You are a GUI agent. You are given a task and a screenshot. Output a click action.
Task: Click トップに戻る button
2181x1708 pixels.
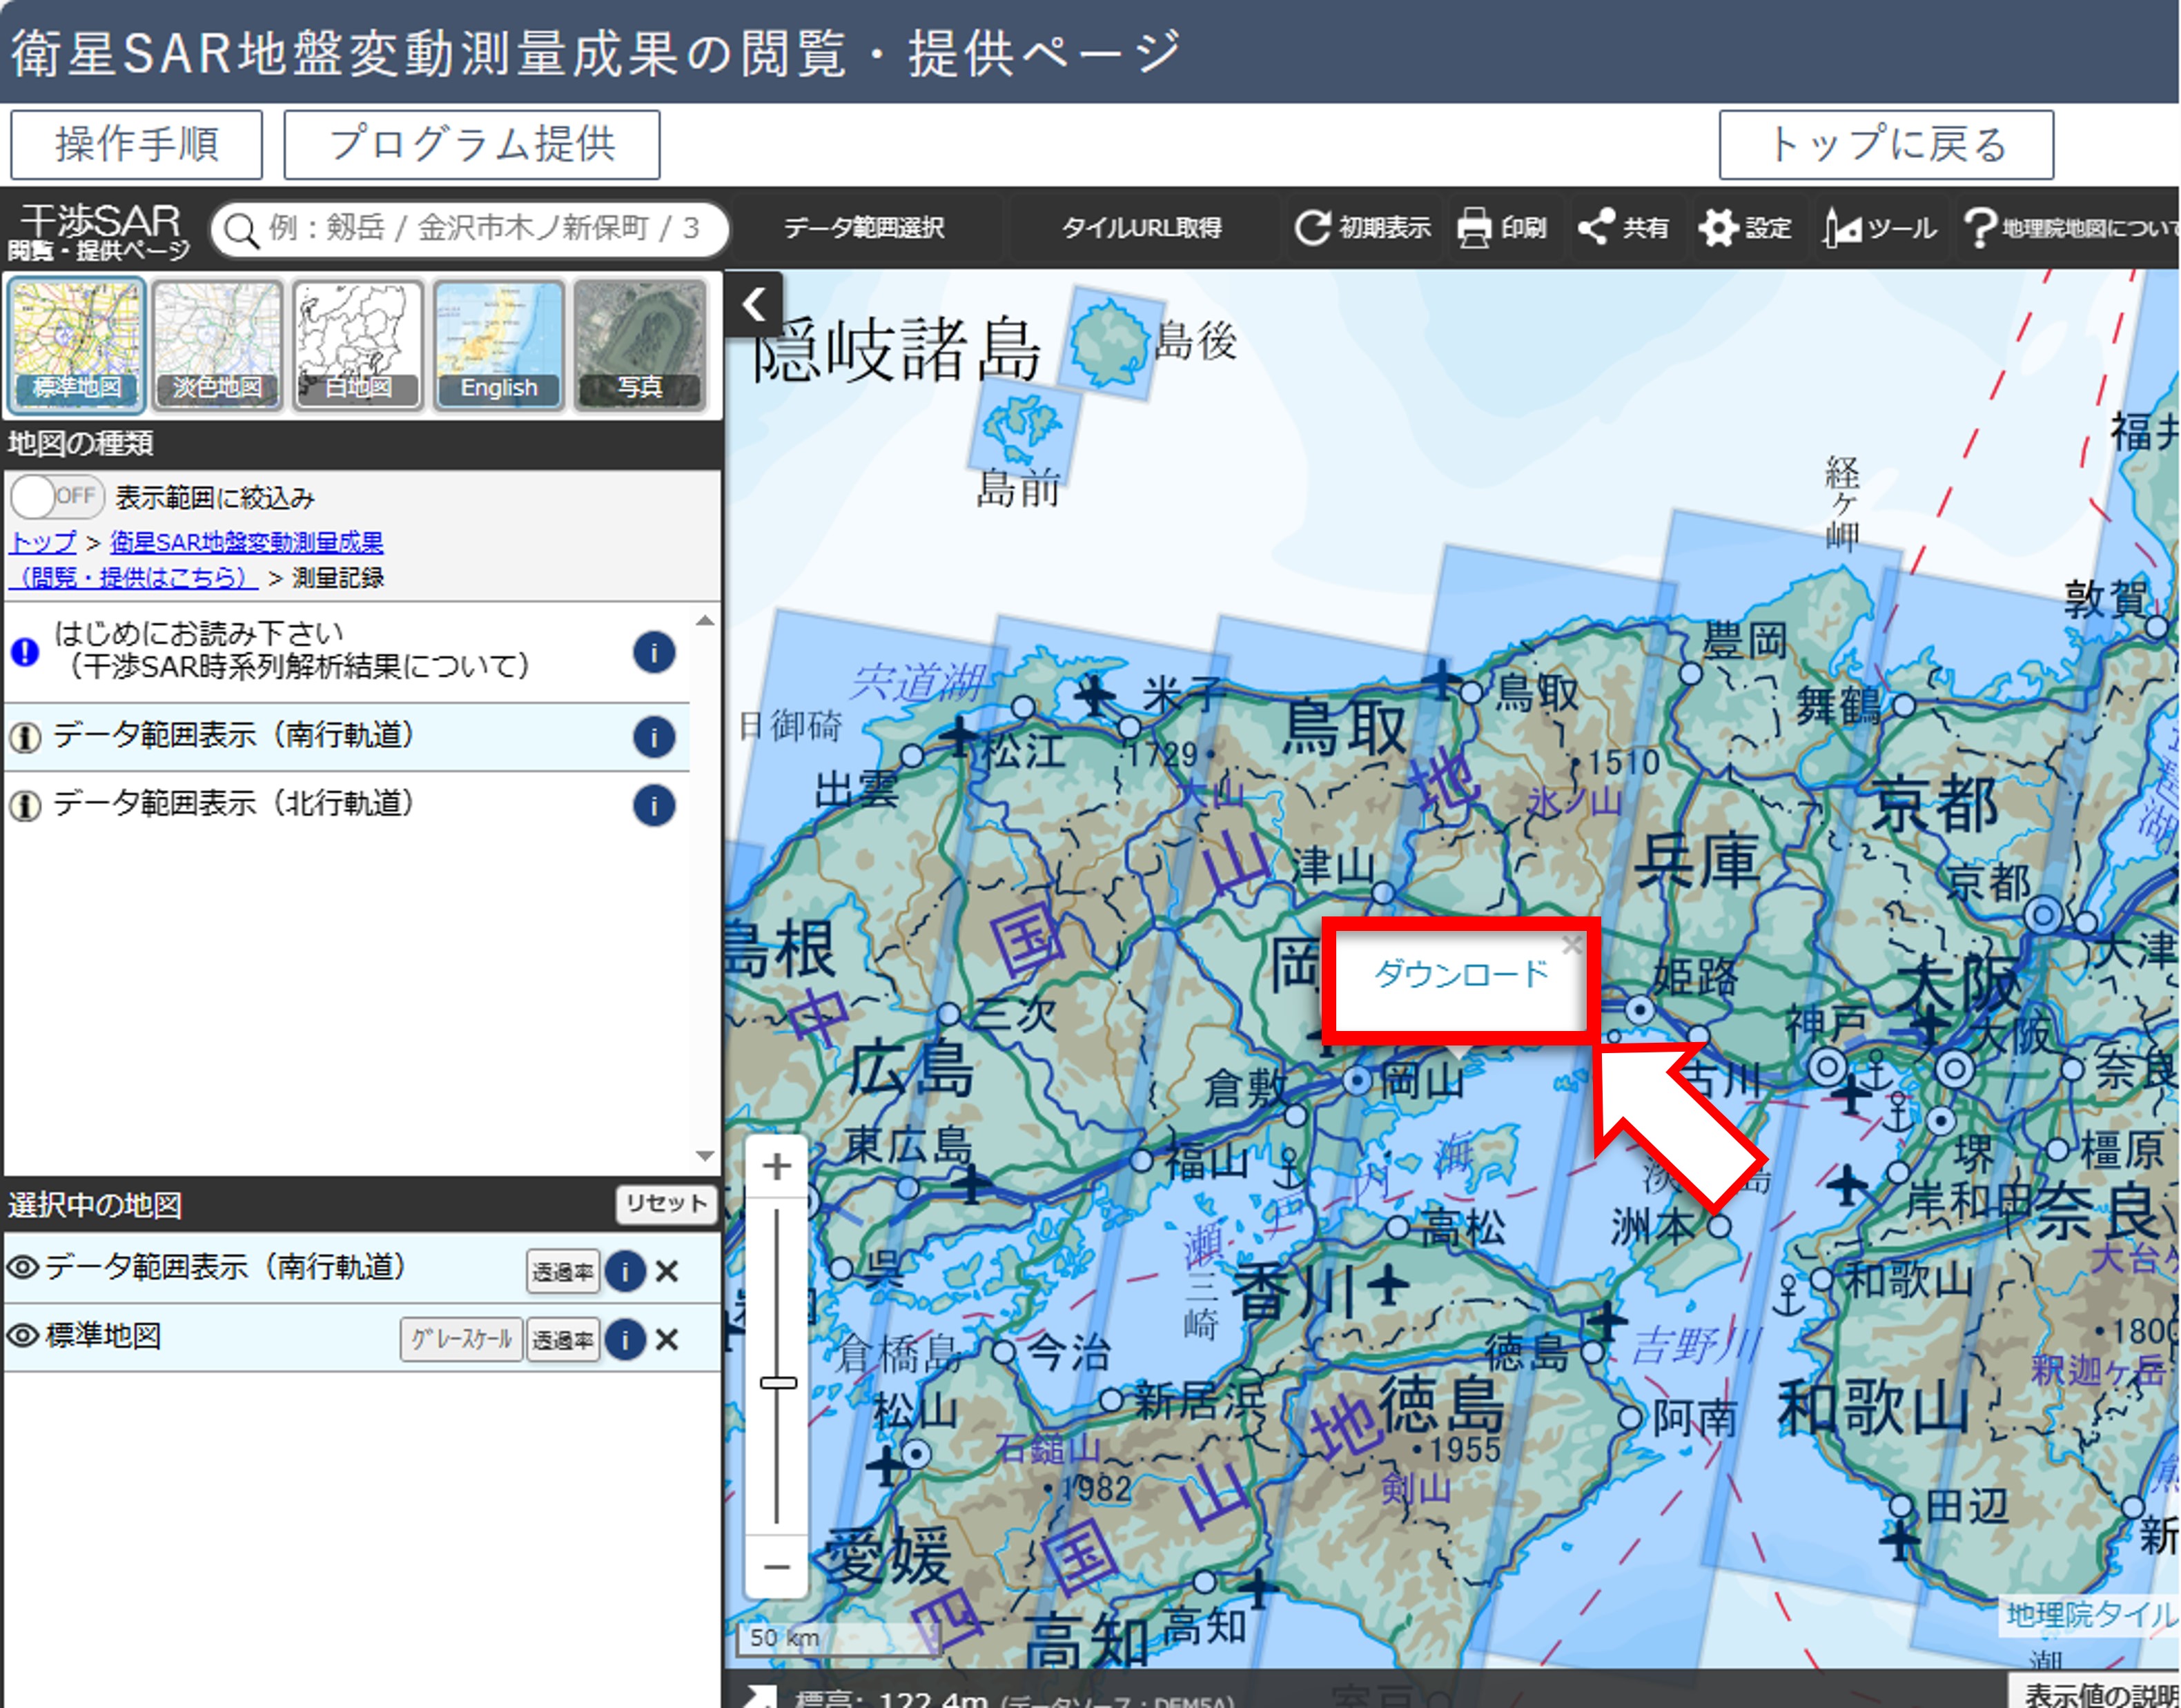1887,145
